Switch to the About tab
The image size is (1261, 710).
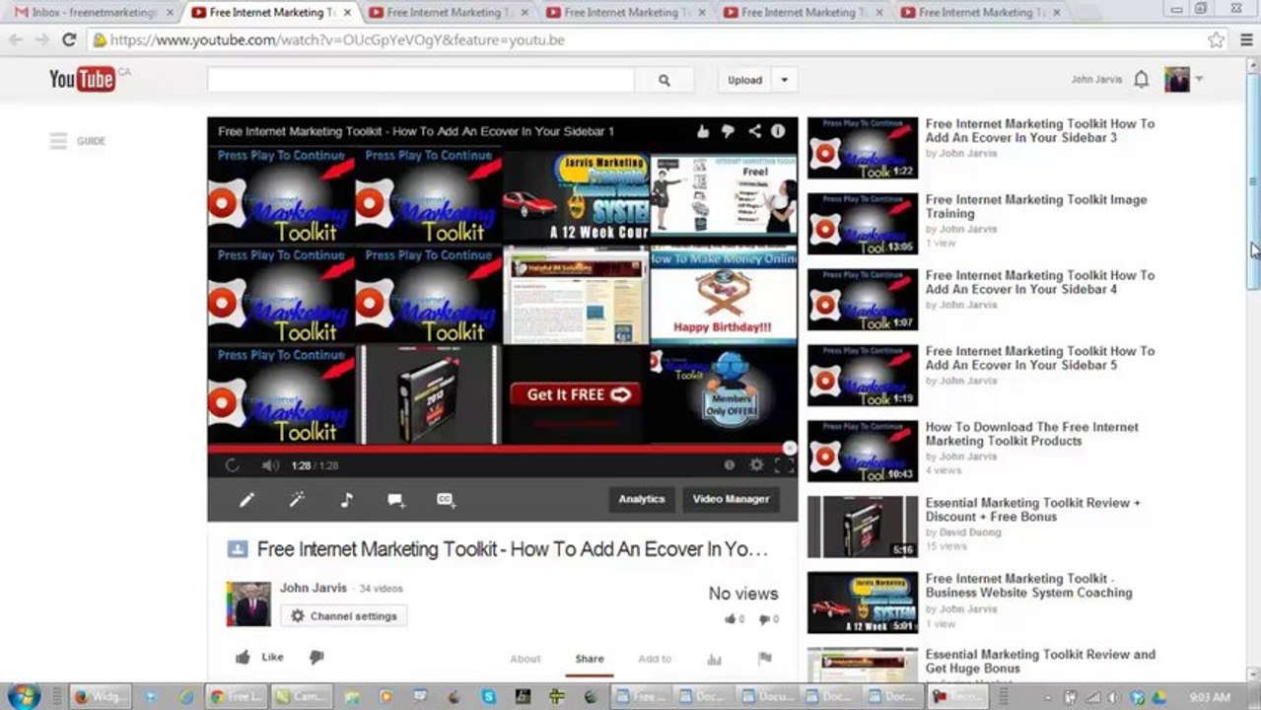(525, 659)
